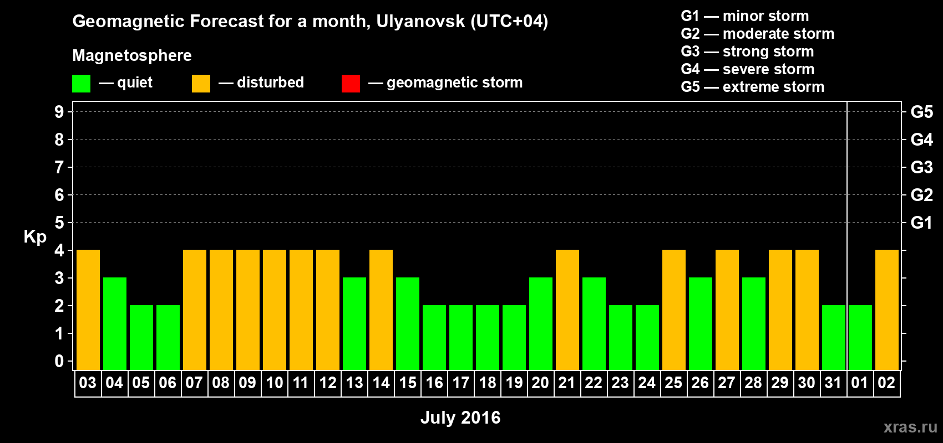Click the July 2016 month label
This screenshot has height=443, width=943.
coord(460,418)
